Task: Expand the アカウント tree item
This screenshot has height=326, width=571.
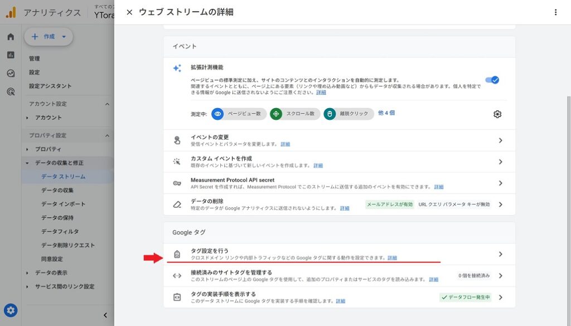Action: coord(27,118)
